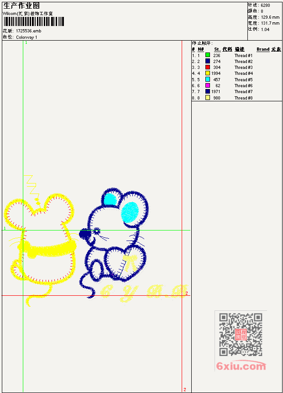Click the barcode under the studio name
Screen dimensions: 283x393
click(x=34, y=21)
